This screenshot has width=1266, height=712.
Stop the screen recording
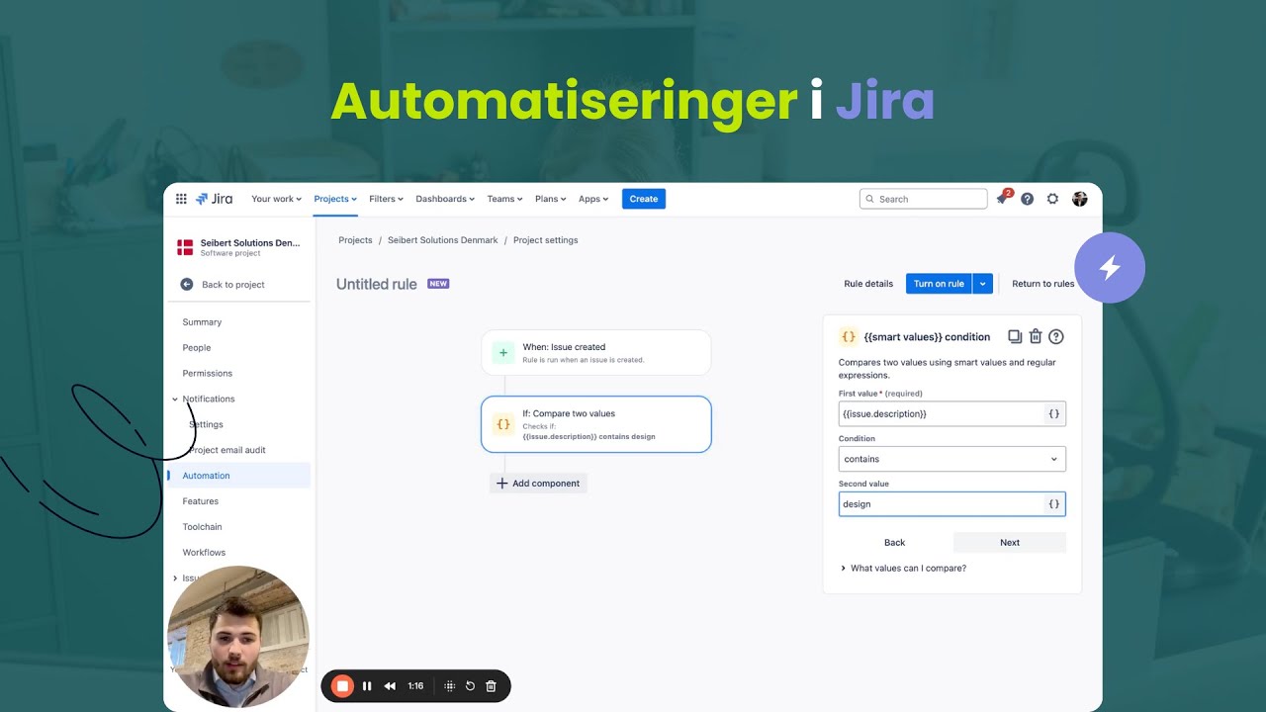pyautogui.click(x=342, y=685)
